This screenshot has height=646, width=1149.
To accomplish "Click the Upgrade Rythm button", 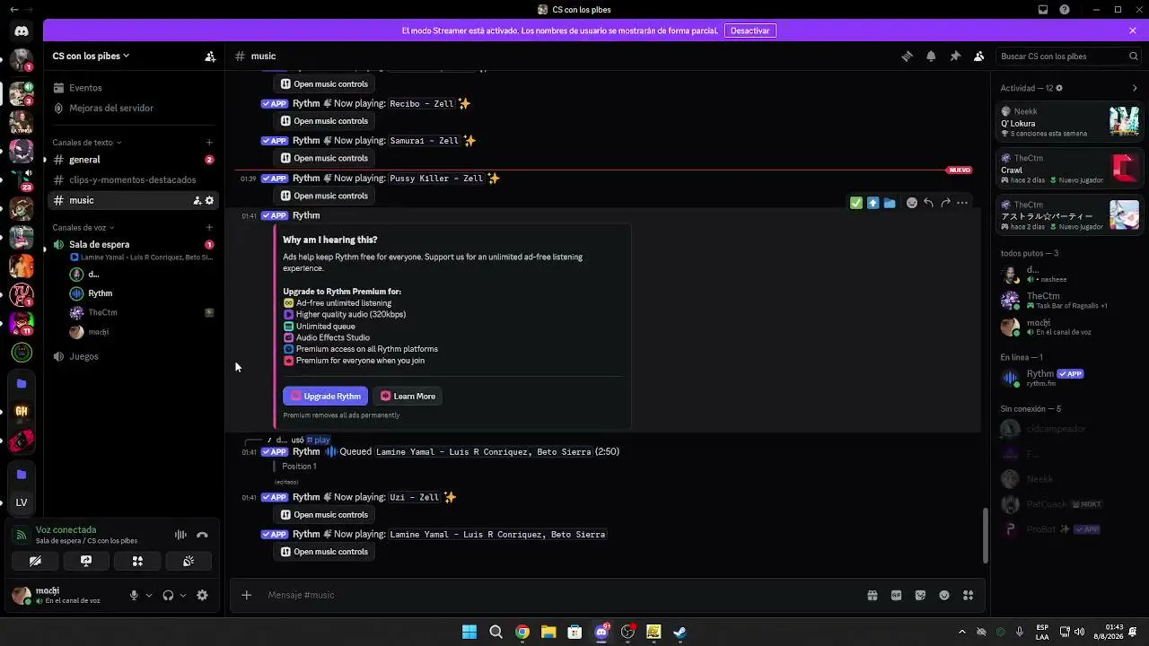I will (325, 396).
